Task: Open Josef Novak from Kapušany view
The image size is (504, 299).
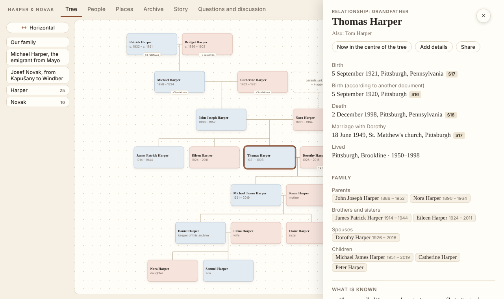Action: [x=38, y=75]
